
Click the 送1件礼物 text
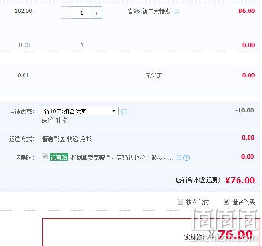(55, 120)
